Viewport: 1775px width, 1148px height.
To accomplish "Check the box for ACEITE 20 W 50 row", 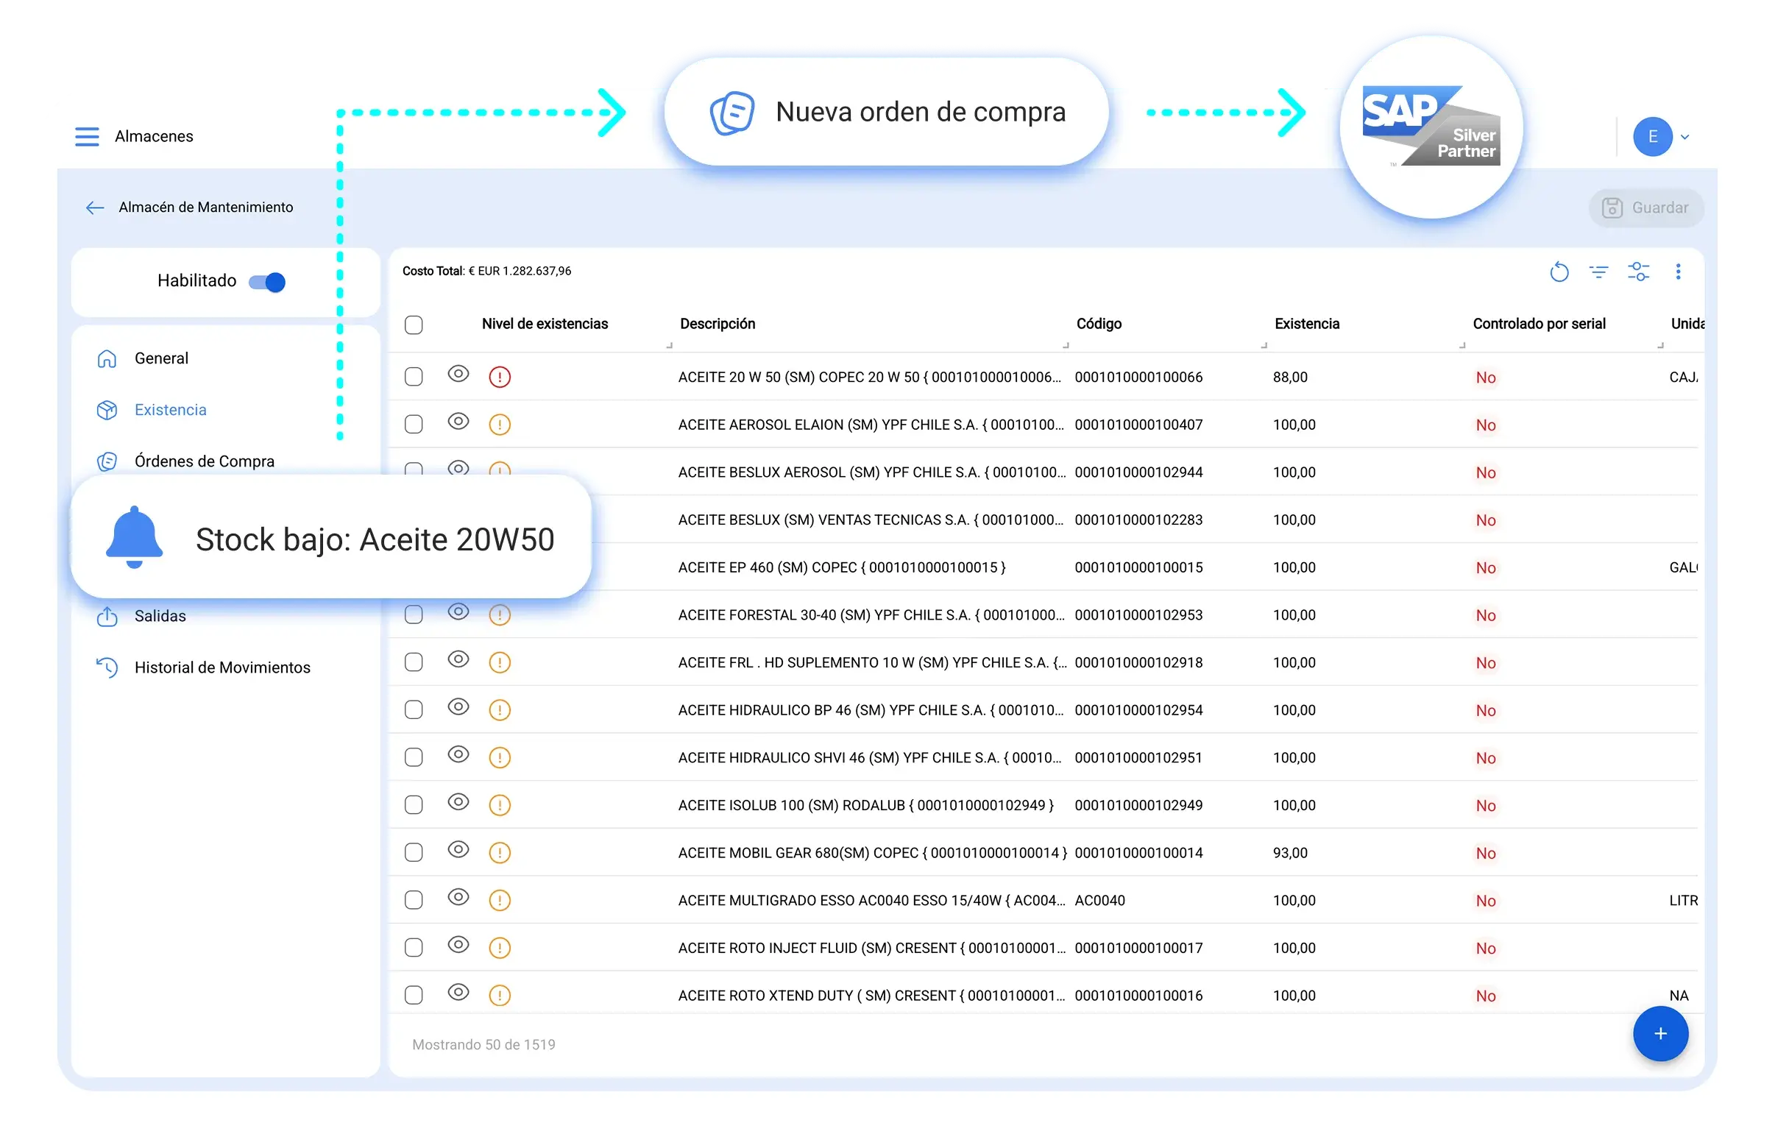I will point(413,377).
